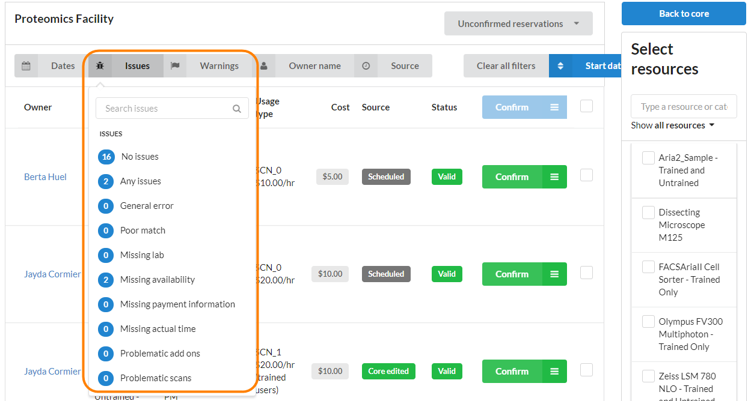Viewport: 754px width, 401px height.
Task: Click the magnifier icon in Search issues box
Action: 237,109
